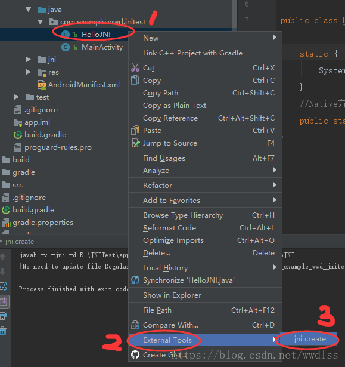This screenshot has width=345, height=367.
Task: Expand the jni folder arrow
Action: (x=28, y=60)
